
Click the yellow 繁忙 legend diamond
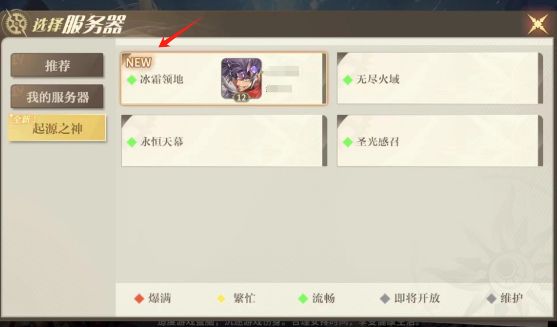click(x=221, y=299)
